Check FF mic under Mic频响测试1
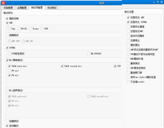Screen dimensions: 164x128 tap(9, 71)
